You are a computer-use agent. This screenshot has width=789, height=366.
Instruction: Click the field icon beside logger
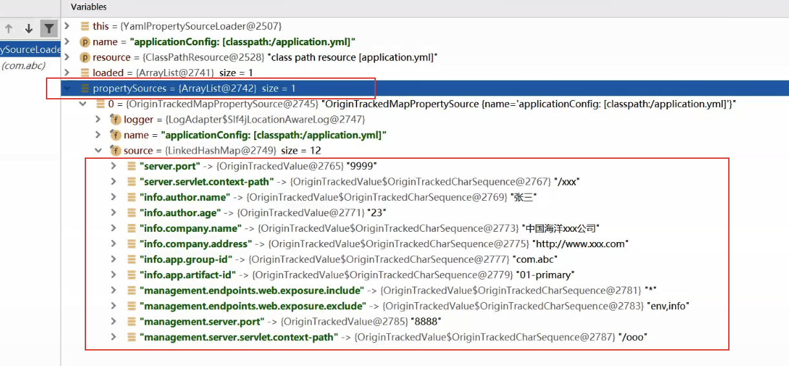(x=116, y=119)
